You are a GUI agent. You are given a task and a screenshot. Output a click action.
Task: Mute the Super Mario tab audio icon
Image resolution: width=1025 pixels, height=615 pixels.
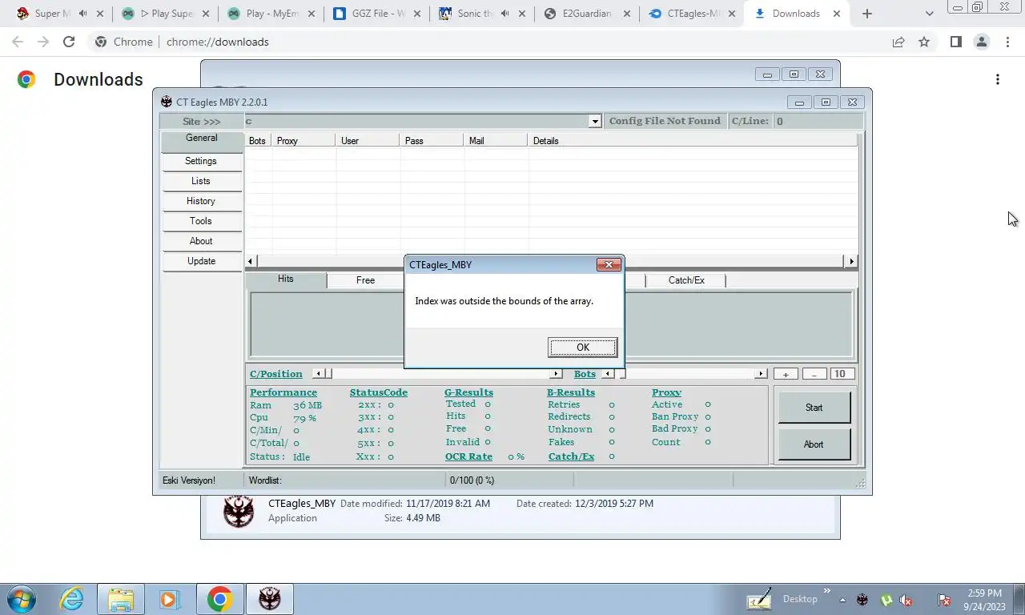click(82, 14)
